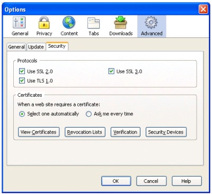Open Revocation Lists

tap(85, 132)
